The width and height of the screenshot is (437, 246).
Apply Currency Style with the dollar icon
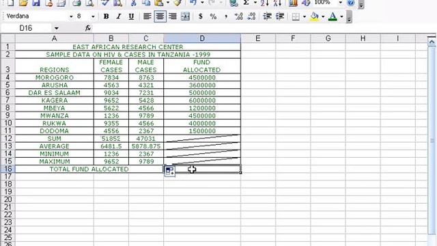point(200,16)
